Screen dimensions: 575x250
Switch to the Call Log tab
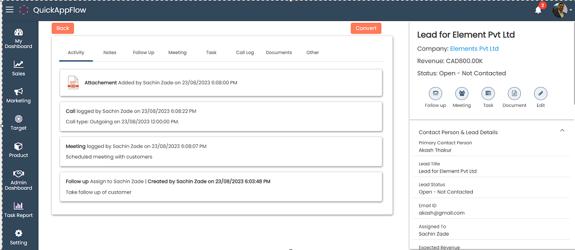(245, 52)
